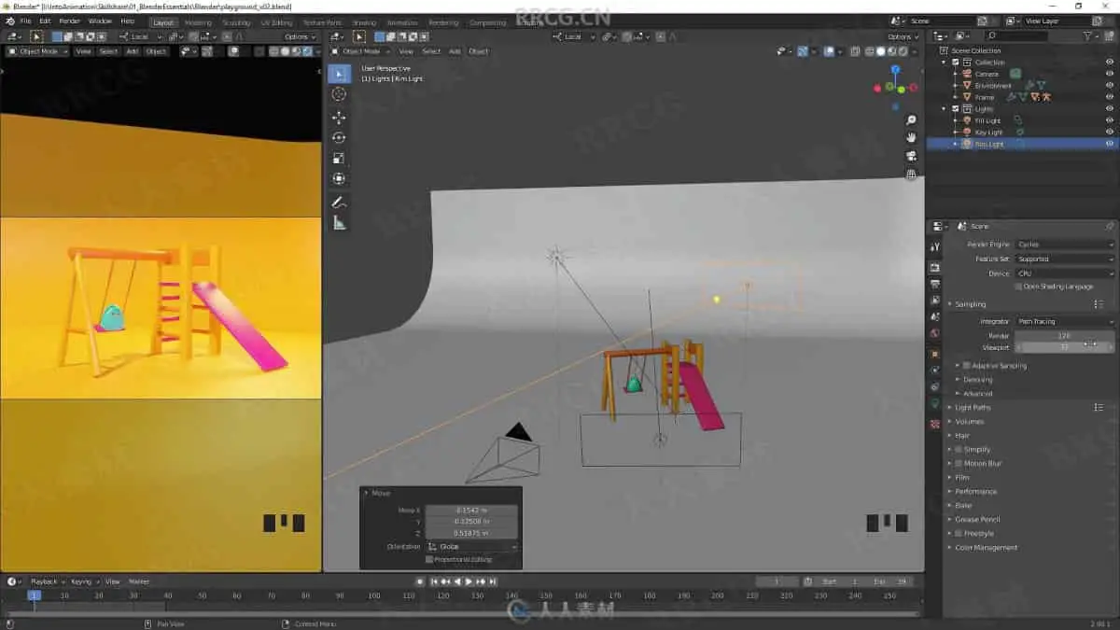Open the Tool properties tab
This screenshot has height=630, width=1120.
935,247
